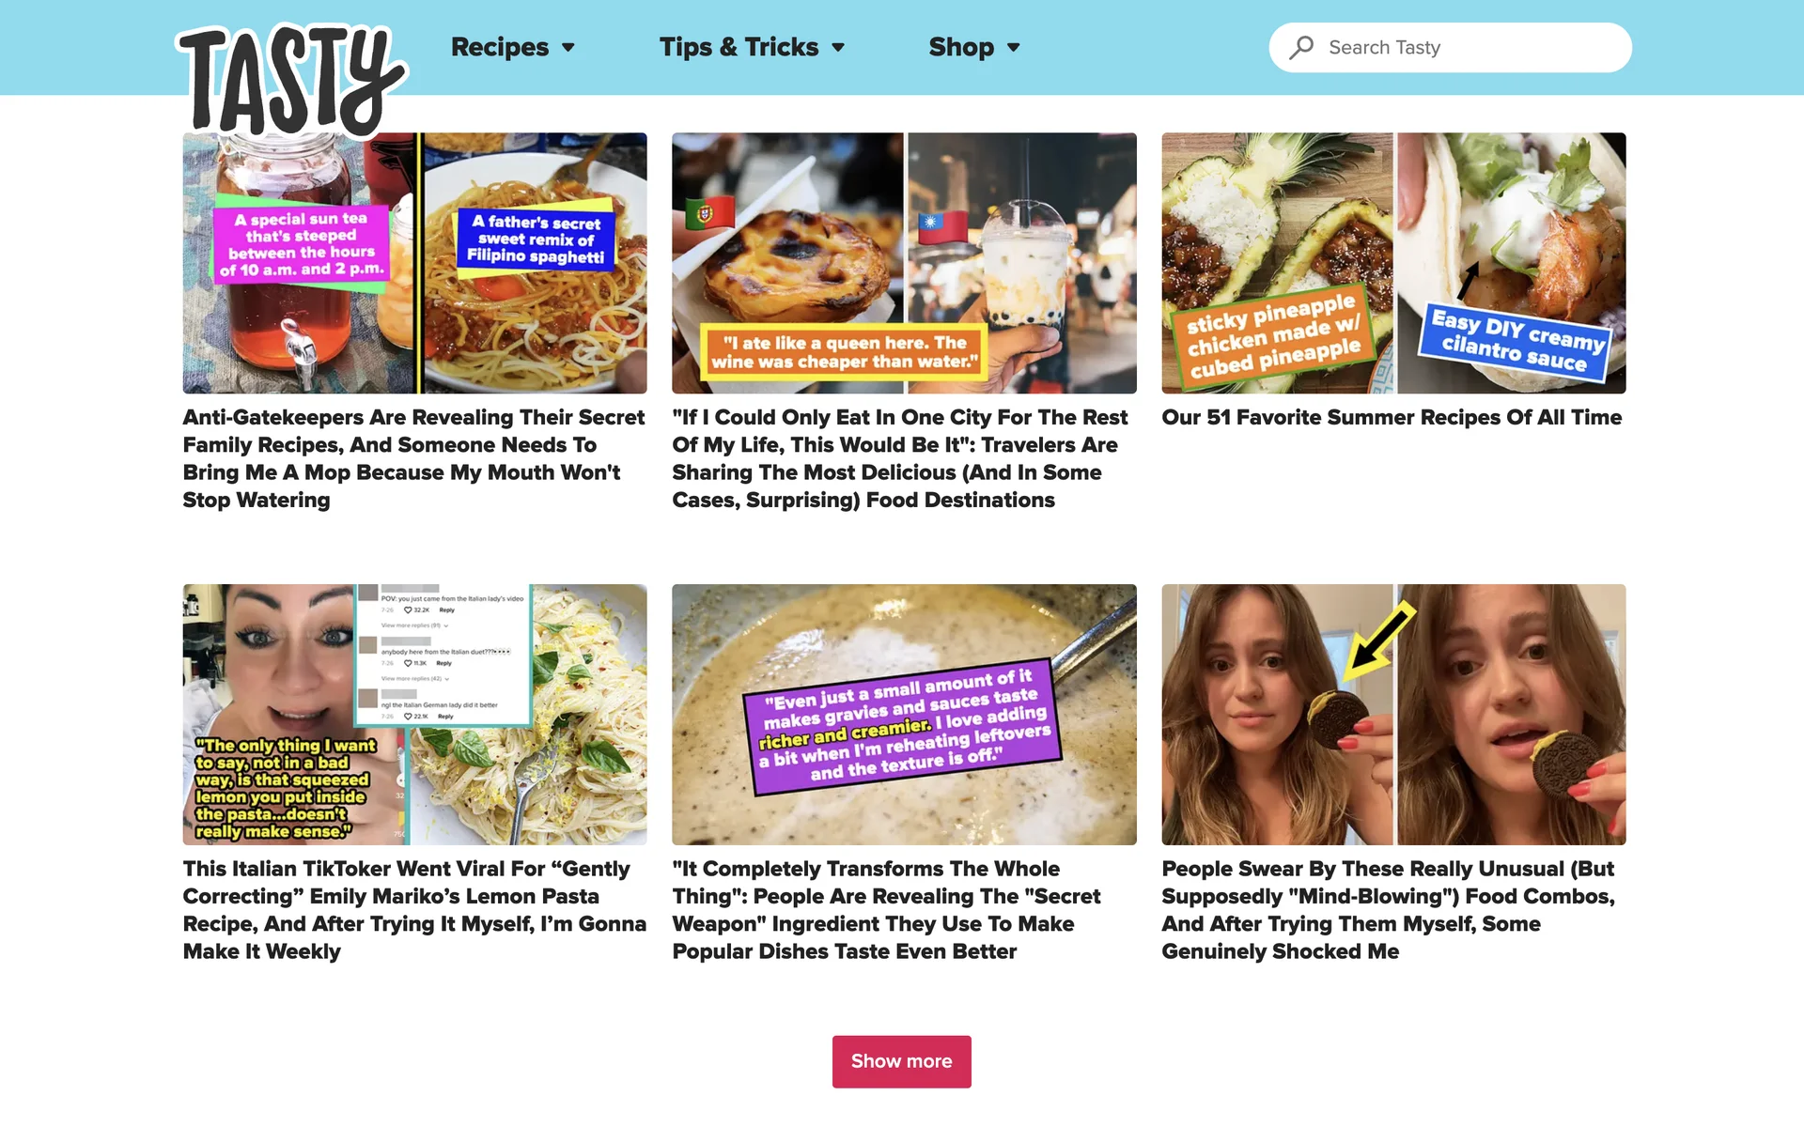Click the sun tea and spaghetti thumbnail
This screenshot has height=1127, width=1804.
click(x=414, y=263)
